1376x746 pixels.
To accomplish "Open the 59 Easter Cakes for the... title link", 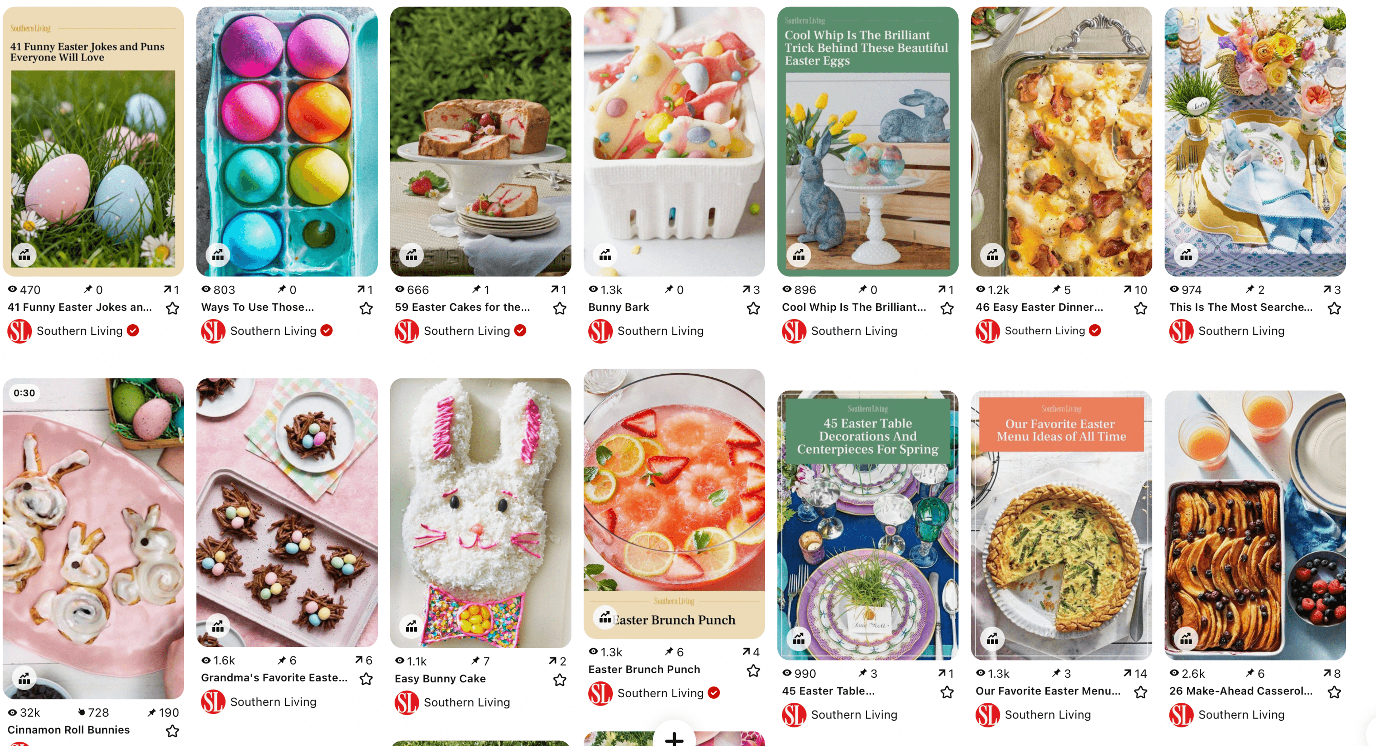I will point(462,307).
